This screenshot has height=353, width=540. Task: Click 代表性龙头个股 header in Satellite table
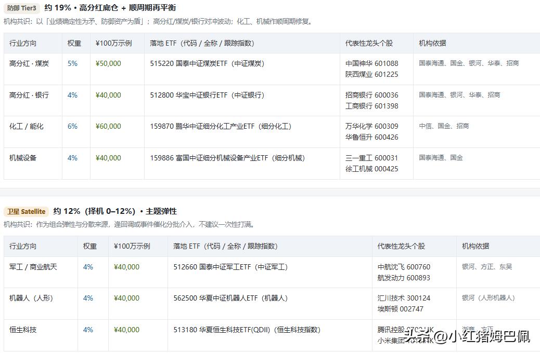pyautogui.click(x=401, y=247)
